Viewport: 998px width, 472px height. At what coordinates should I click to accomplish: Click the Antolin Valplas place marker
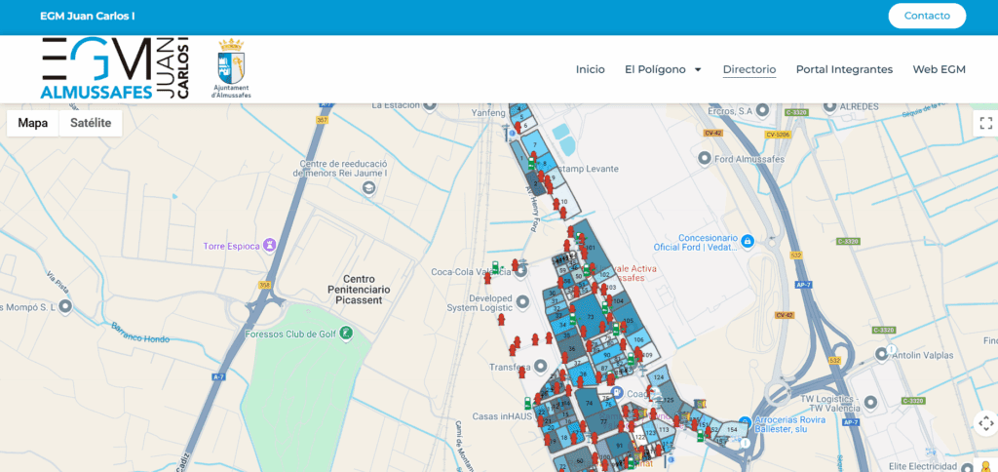(x=881, y=353)
